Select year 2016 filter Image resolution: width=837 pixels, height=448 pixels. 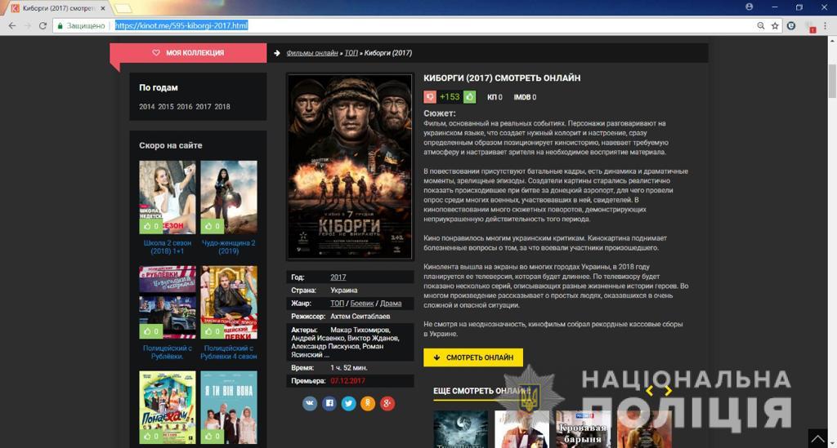click(184, 107)
